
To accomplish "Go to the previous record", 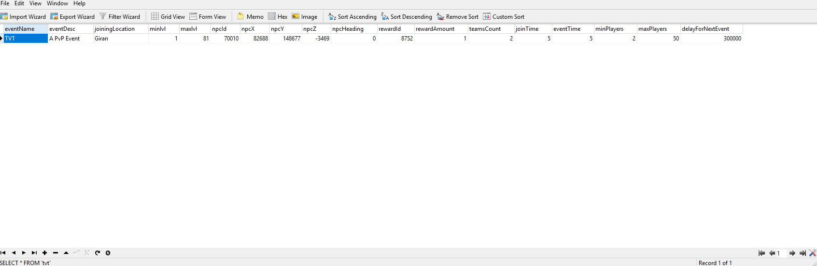I will [x=14, y=253].
